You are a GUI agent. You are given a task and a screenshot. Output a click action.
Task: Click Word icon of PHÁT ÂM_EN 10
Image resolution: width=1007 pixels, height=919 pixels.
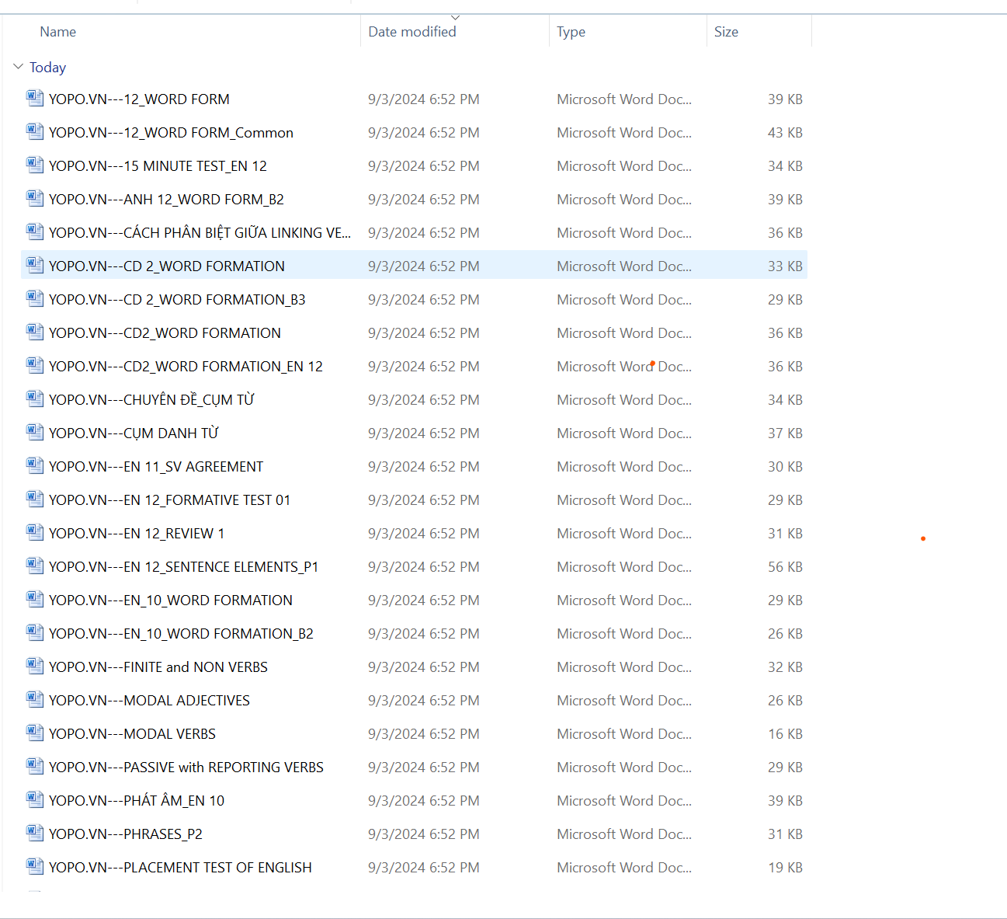click(35, 799)
